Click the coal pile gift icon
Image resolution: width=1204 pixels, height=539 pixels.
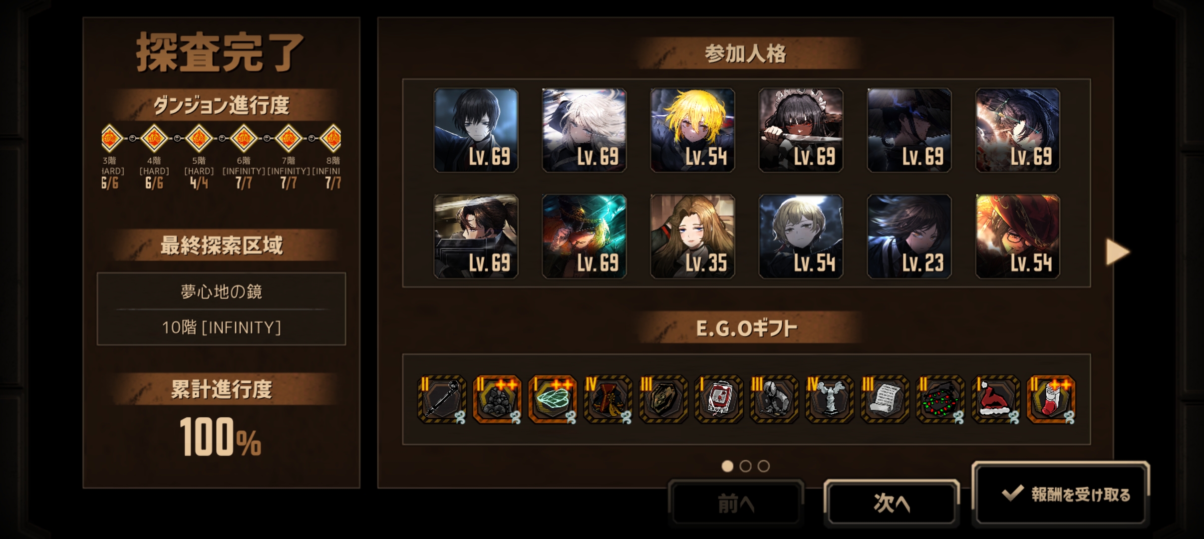[497, 399]
